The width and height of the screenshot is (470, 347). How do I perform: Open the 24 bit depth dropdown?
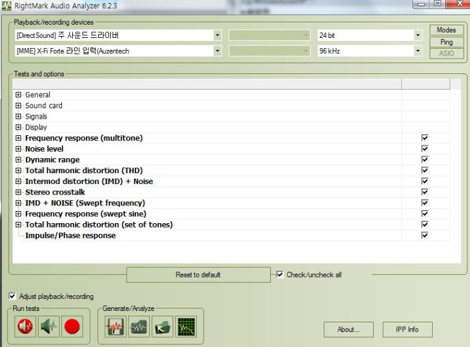(417, 35)
